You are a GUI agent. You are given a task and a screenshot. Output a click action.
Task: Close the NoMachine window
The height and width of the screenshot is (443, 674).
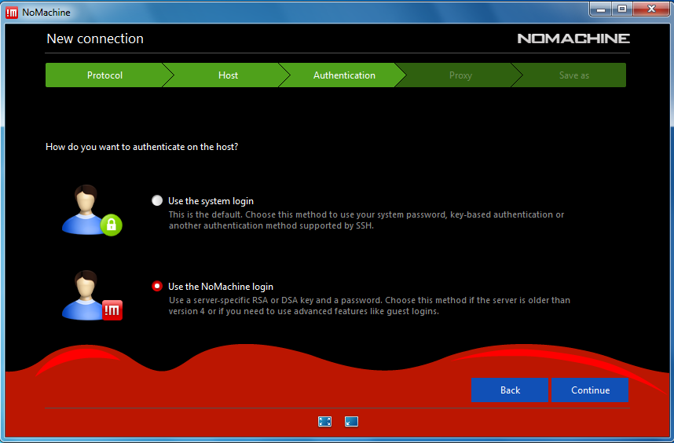click(x=651, y=9)
